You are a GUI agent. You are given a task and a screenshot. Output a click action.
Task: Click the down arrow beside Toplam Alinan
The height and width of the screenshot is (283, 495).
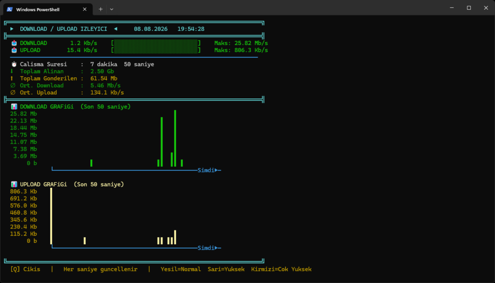pyautogui.click(x=12, y=71)
